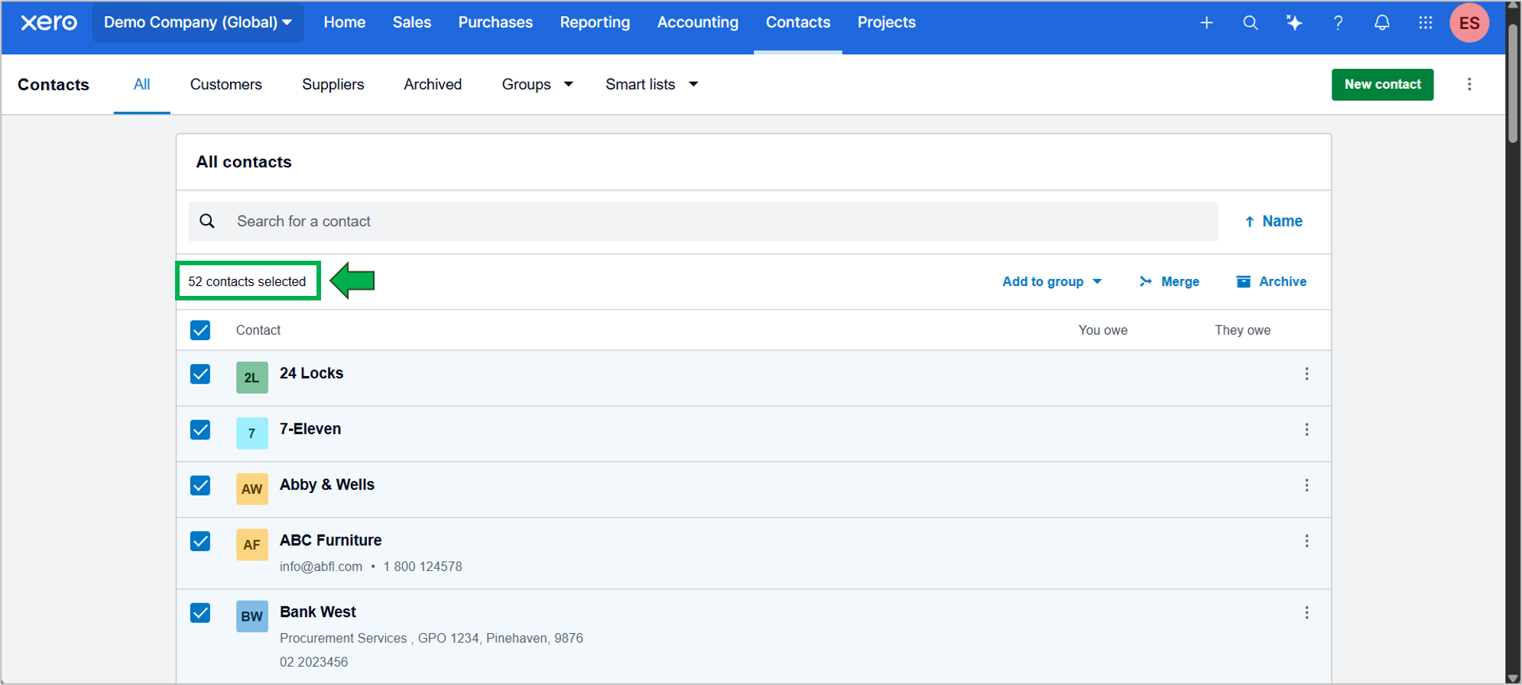Open row options for 7-Eleven
This screenshot has height=685, width=1522.
(x=1306, y=430)
